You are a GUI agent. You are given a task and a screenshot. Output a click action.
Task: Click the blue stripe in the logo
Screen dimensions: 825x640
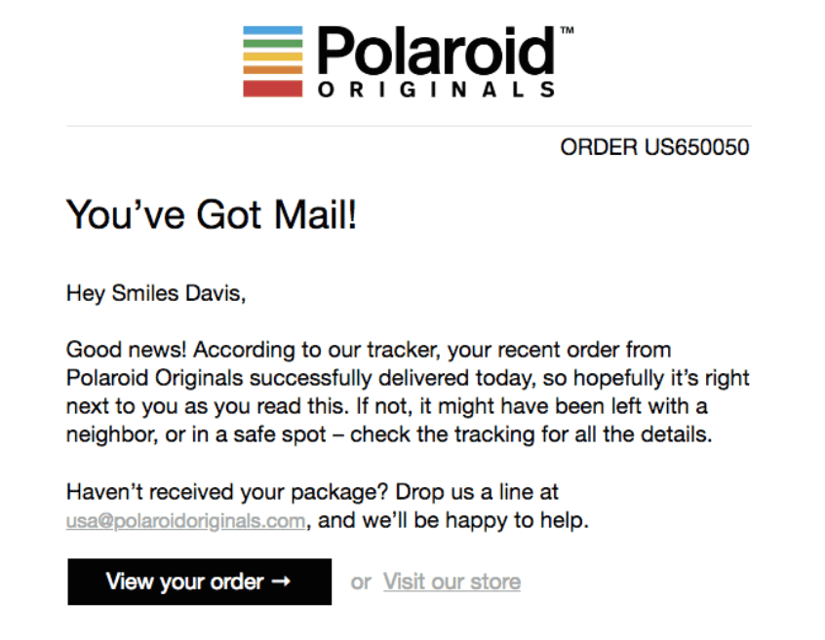point(272,31)
